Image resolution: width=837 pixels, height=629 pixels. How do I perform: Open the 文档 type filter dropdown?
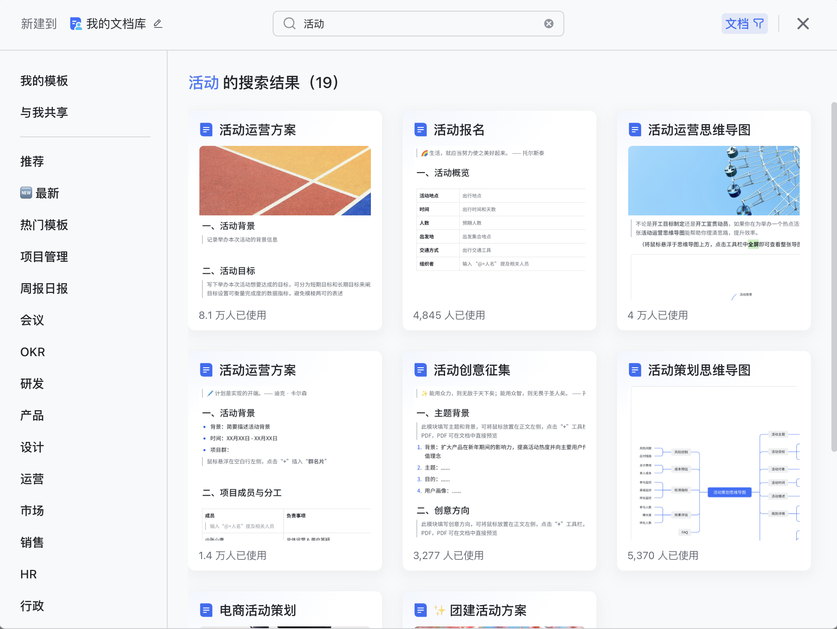point(744,24)
